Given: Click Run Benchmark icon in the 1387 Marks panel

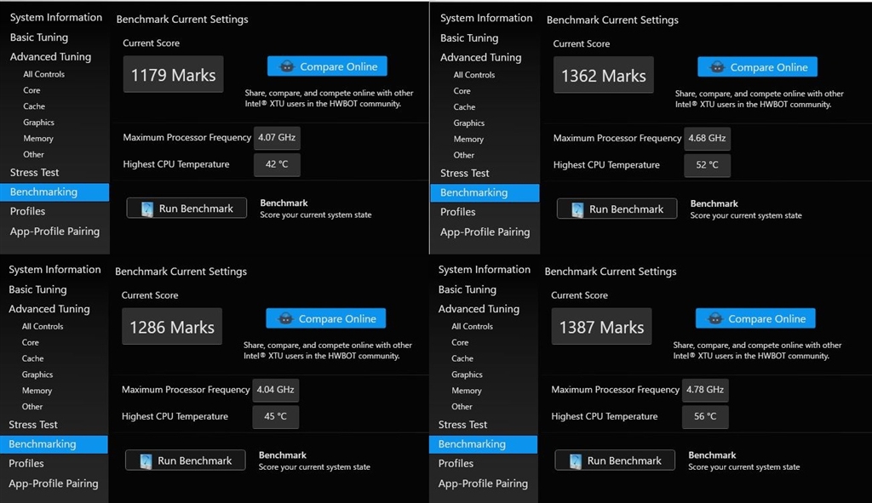Looking at the screenshot, I should coord(575,460).
